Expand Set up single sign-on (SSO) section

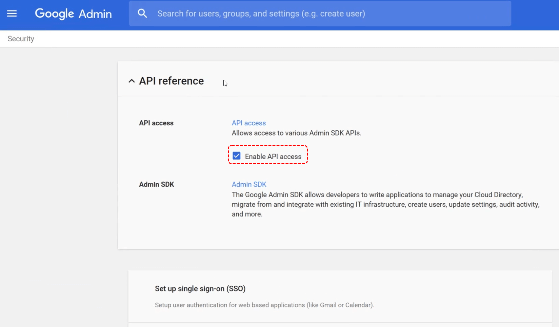point(200,289)
